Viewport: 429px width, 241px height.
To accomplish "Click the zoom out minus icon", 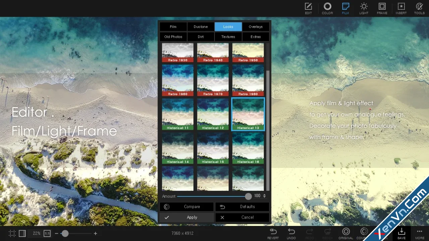I will pos(56,233).
